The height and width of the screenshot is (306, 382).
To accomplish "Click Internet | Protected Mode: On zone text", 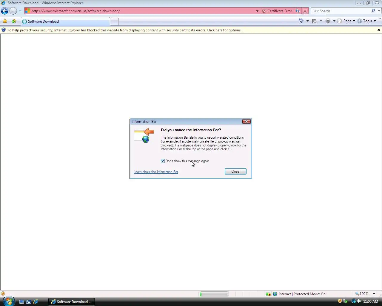I will (x=302, y=294).
